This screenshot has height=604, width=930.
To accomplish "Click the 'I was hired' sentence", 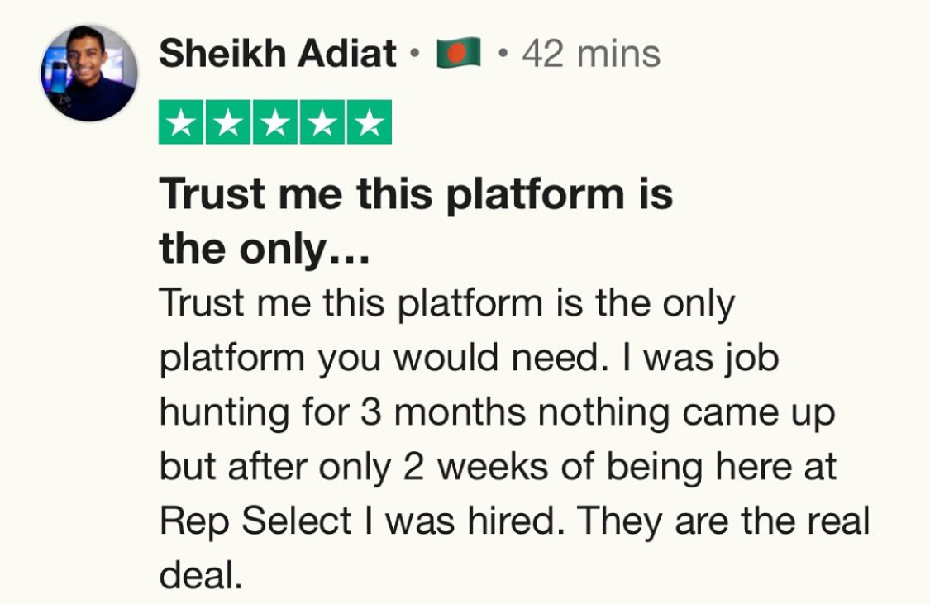I will pos(465,521).
